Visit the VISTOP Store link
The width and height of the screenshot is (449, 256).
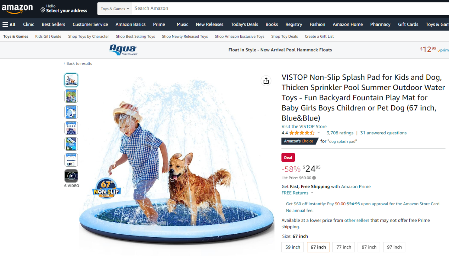304,127
